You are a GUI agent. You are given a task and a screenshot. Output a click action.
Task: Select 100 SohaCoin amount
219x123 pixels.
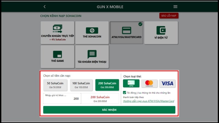coord(81,85)
